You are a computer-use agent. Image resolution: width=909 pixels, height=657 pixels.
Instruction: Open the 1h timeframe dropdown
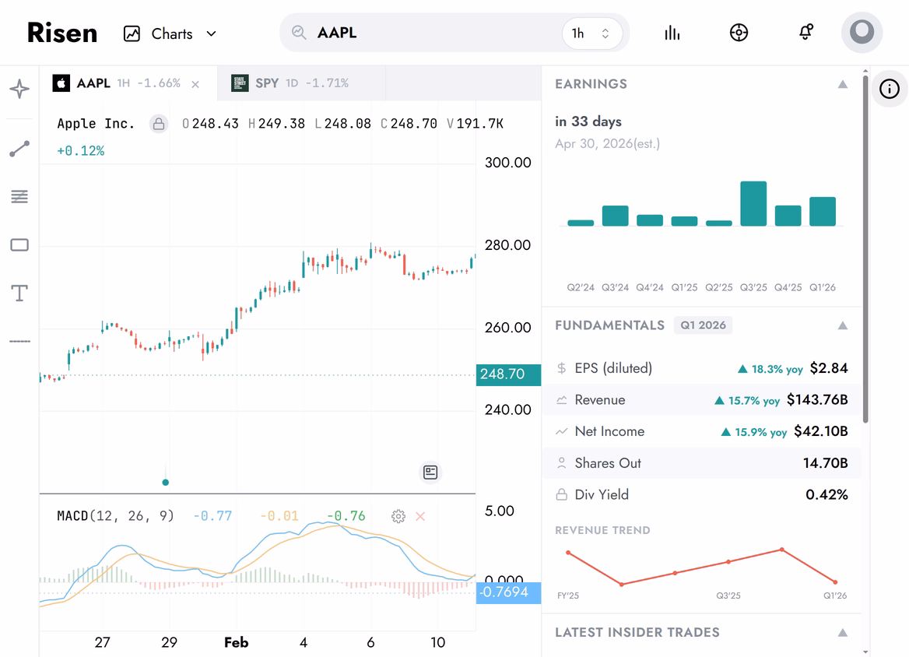tap(592, 33)
